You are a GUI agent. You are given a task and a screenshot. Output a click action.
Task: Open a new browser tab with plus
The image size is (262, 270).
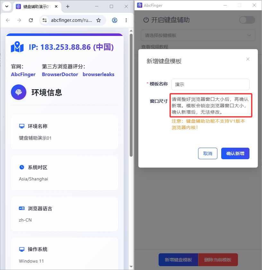tap(68, 6)
